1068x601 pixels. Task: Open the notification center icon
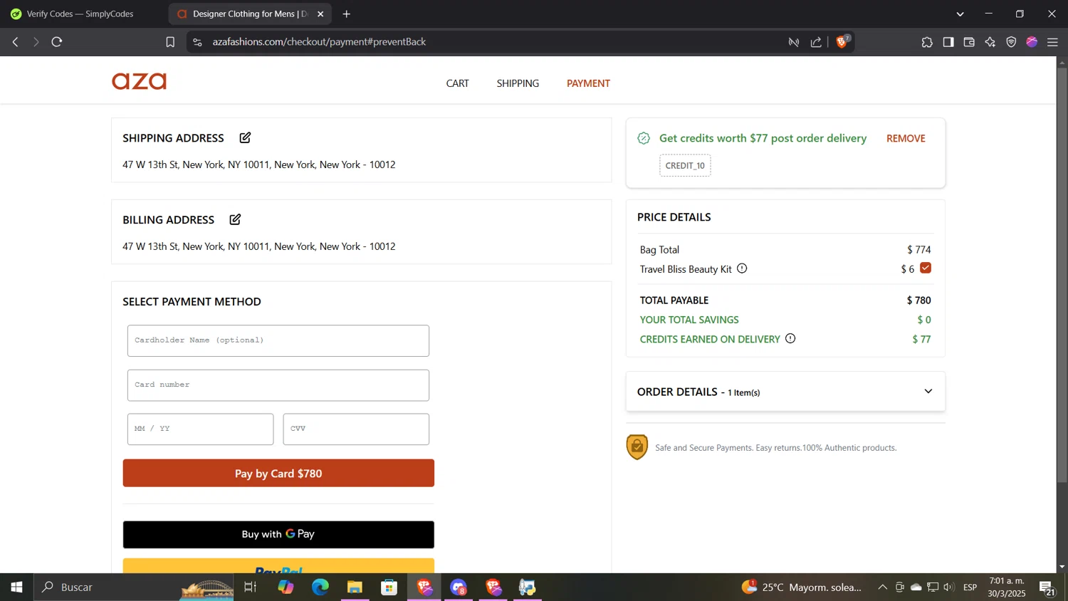[1047, 587]
